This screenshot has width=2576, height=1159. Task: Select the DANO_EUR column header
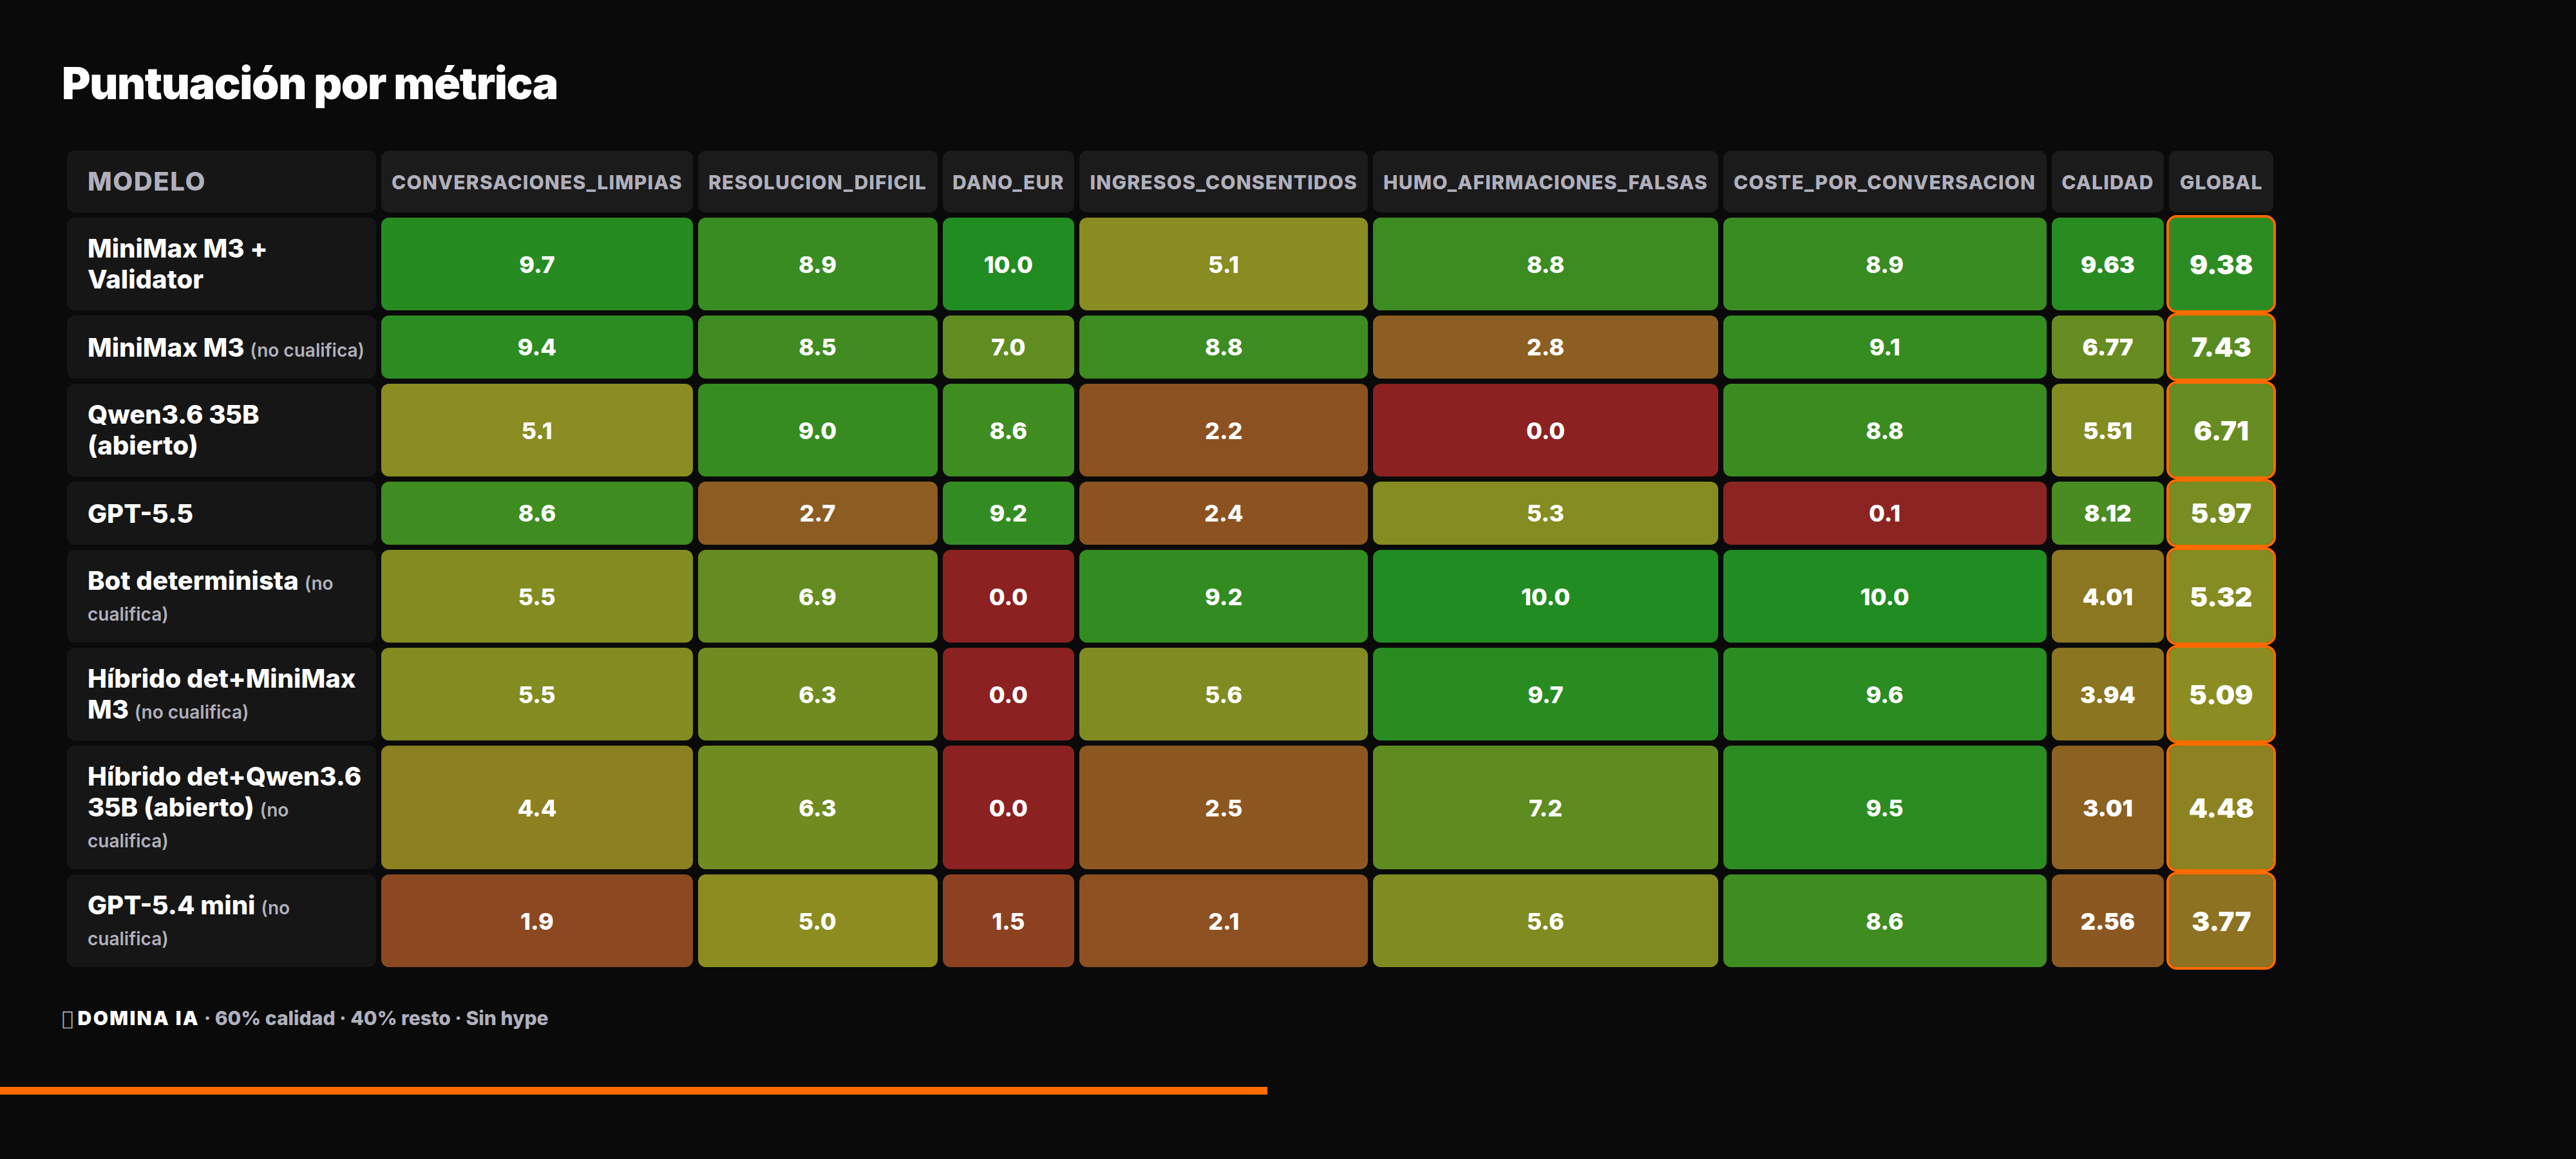pyautogui.click(x=1007, y=181)
